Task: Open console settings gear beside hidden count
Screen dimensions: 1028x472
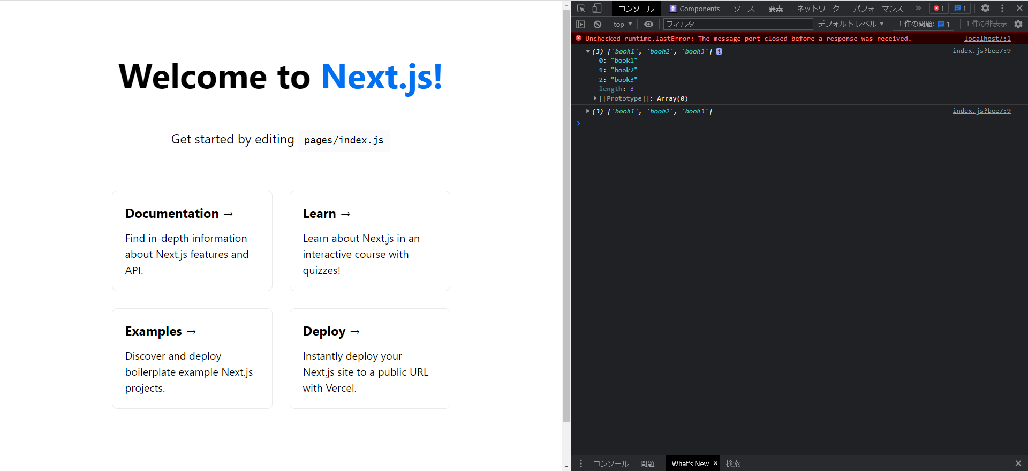Action: tap(1018, 24)
